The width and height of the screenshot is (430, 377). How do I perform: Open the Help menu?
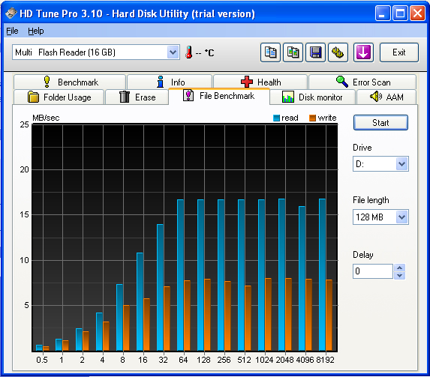click(36, 31)
